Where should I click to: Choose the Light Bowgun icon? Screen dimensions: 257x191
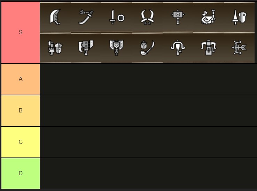pyautogui.click(x=178, y=48)
